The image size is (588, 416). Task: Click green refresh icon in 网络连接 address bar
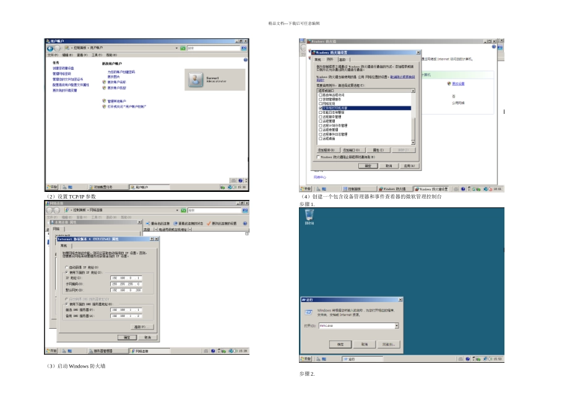[x=183, y=210]
